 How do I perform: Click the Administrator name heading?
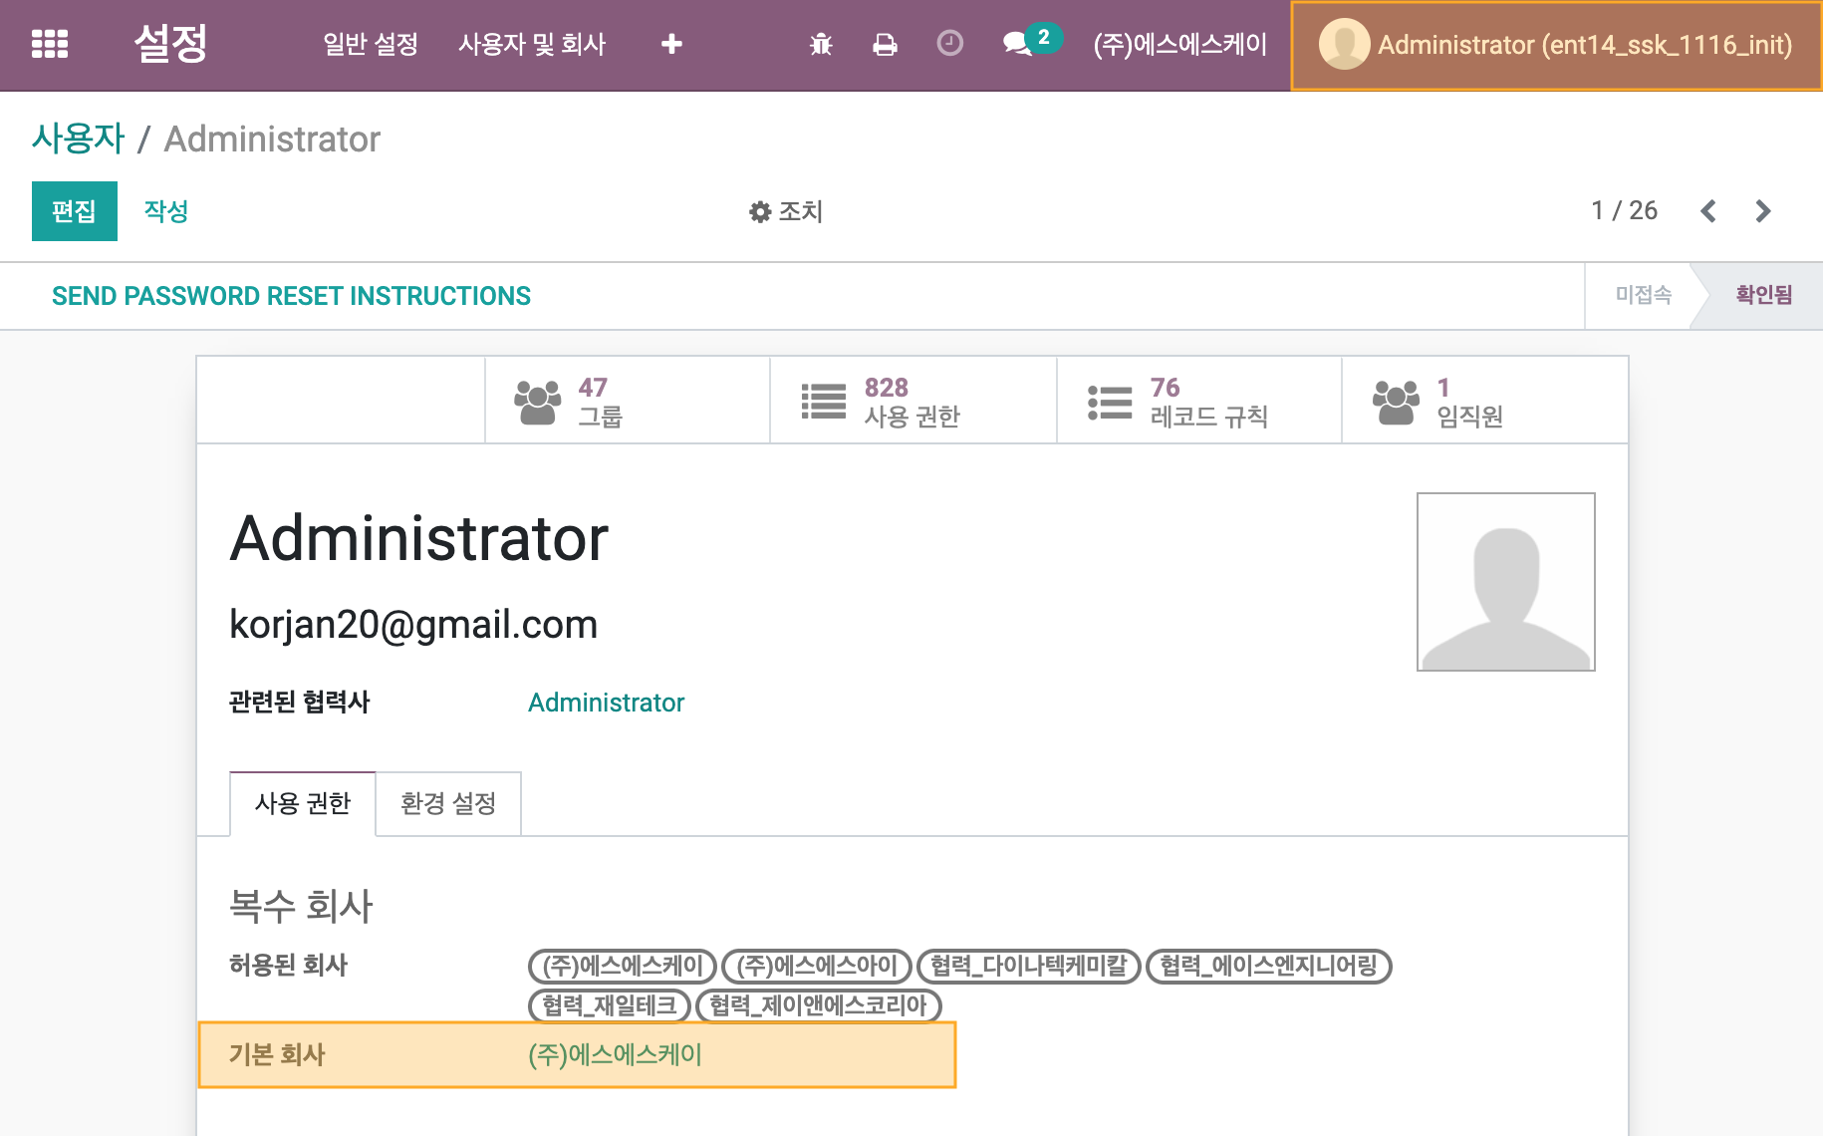419,538
